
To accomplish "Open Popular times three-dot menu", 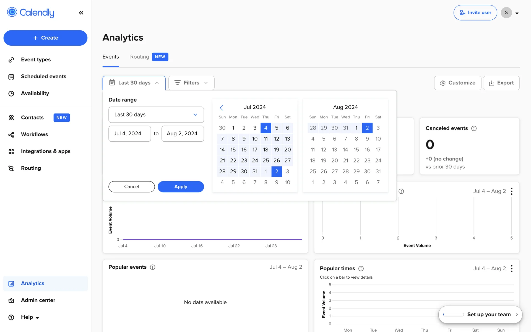I will pyautogui.click(x=512, y=269).
